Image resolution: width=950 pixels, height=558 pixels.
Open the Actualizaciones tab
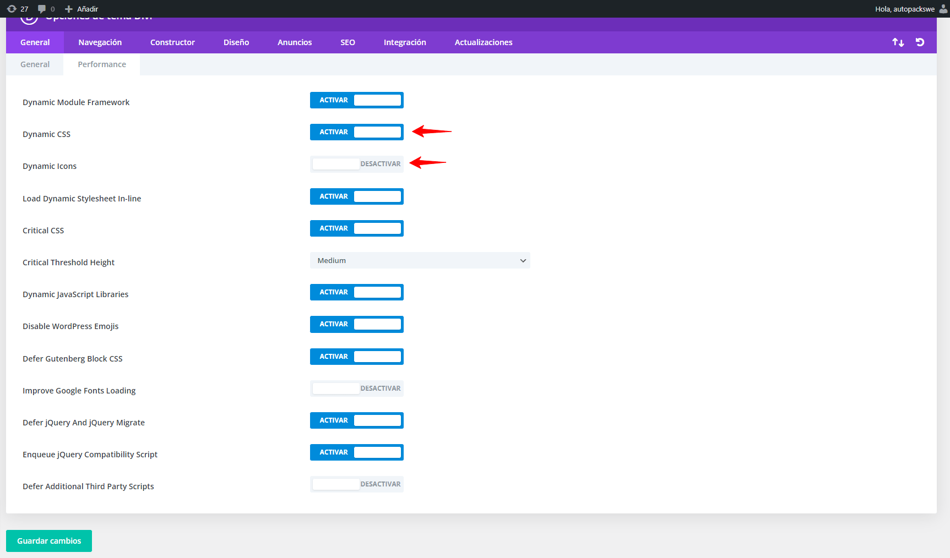point(484,42)
